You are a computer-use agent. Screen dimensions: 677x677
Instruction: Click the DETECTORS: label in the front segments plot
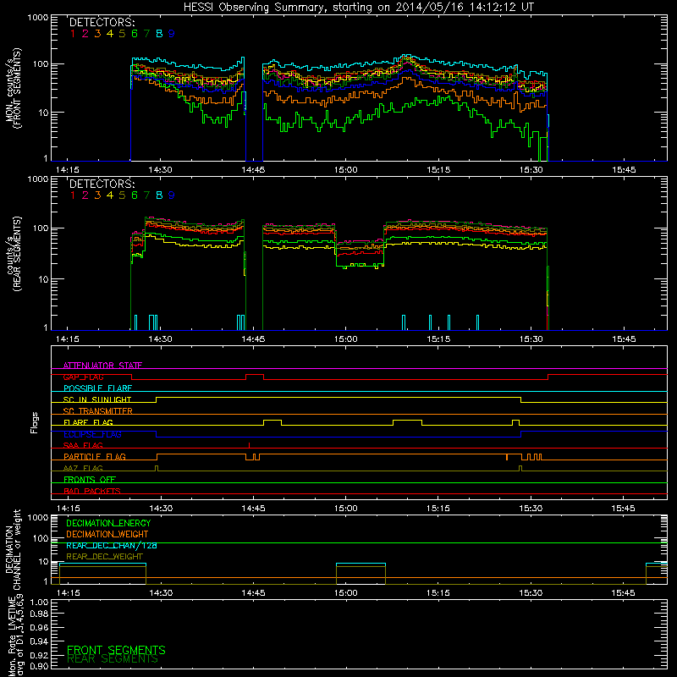102,22
